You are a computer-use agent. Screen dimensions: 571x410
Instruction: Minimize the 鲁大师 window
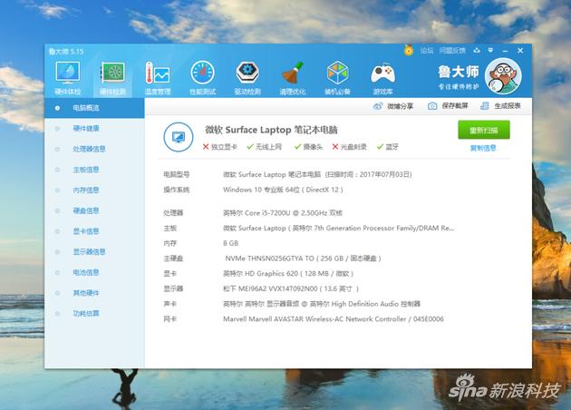click(505, 51)
